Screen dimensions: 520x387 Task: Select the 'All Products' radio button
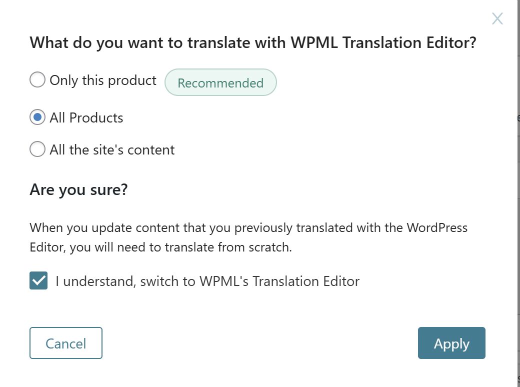click(37, 117)
